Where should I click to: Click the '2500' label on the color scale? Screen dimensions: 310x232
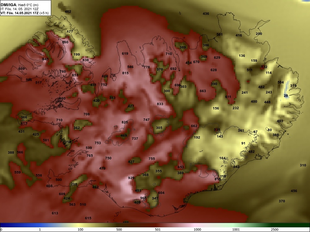pyautogui.click(x=275, y=230)
